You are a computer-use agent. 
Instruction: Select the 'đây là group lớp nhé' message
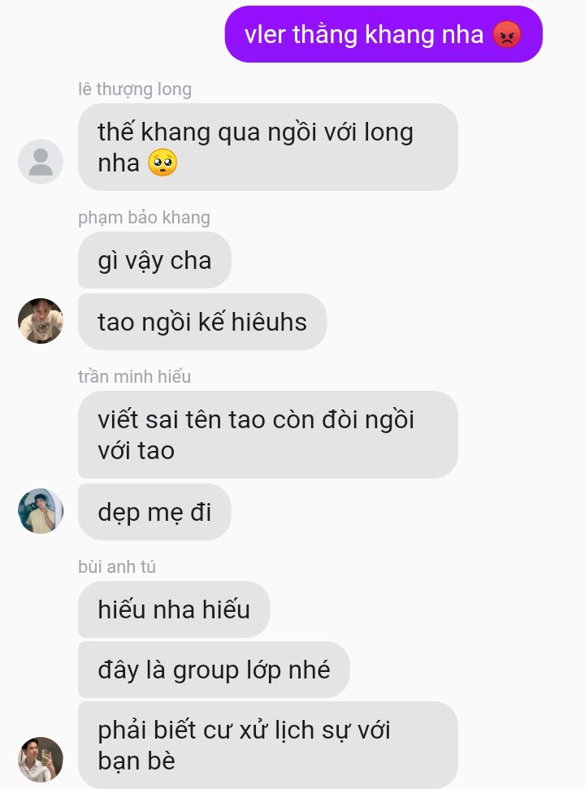(x=214, y=670)
